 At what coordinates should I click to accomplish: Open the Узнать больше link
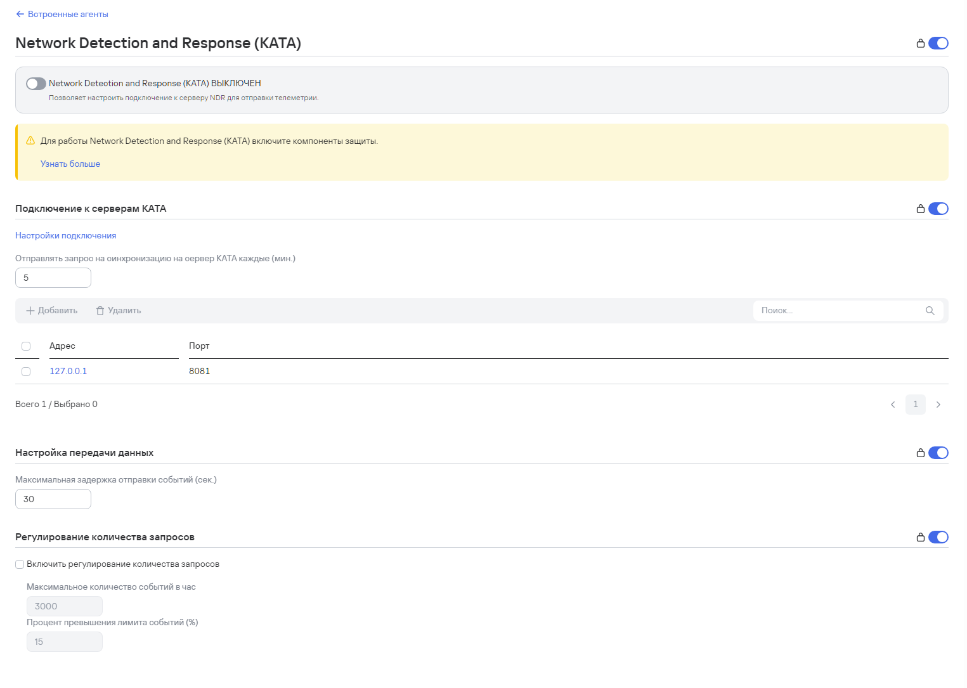pos(70,164)
